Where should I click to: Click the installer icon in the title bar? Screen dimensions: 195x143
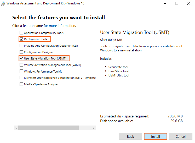tap(3, 3)
